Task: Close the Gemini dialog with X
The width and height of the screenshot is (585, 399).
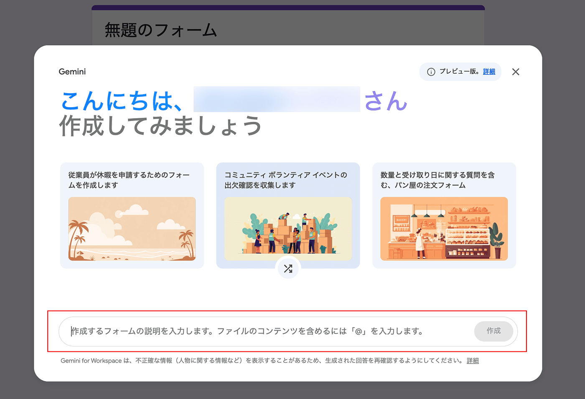Action: (516, 72)
